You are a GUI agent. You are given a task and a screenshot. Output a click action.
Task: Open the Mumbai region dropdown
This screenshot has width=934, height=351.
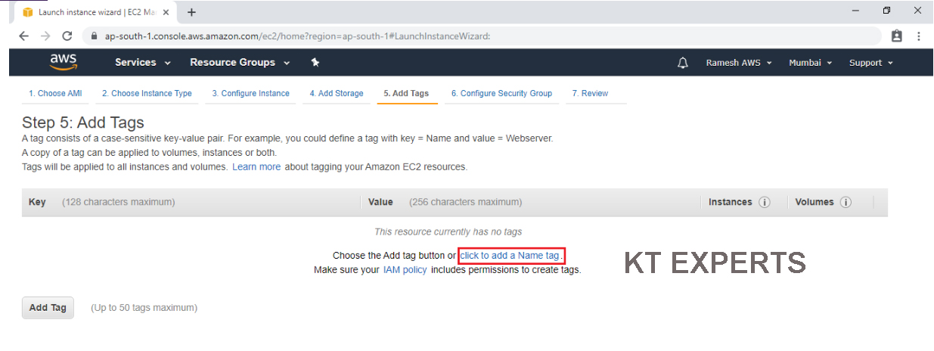[x=810, y=63]
